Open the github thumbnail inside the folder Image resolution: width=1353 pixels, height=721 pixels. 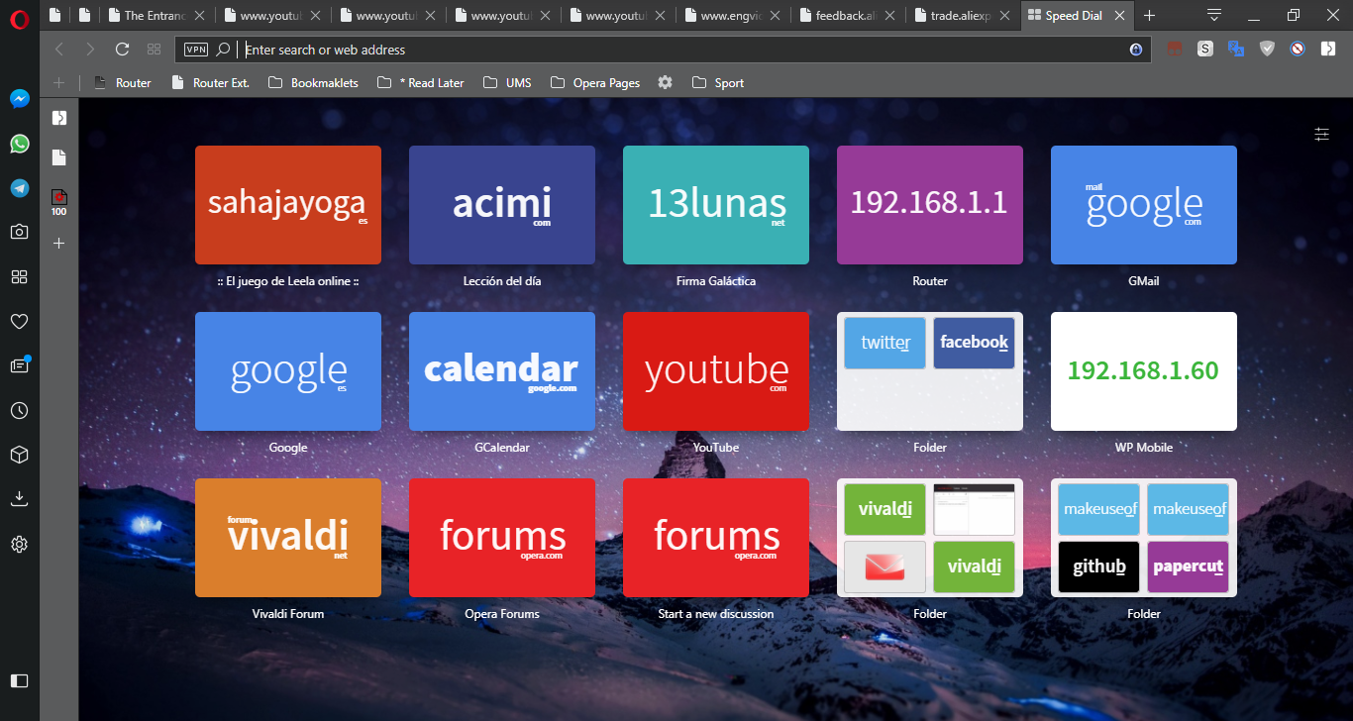point(1099,566)
